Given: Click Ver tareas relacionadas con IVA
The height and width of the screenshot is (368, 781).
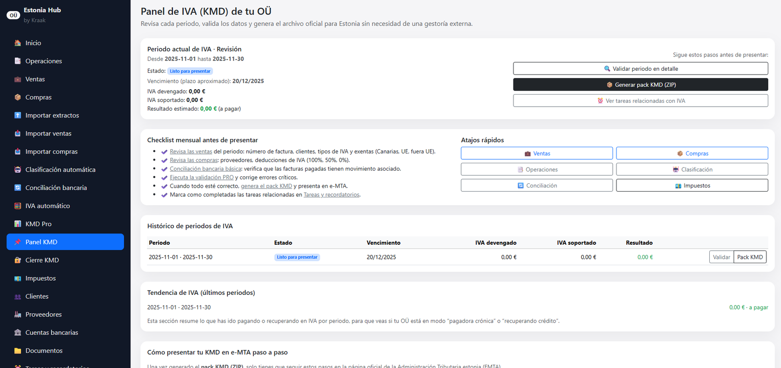Looking at the screenshot, I should click(x=640, y=101).
